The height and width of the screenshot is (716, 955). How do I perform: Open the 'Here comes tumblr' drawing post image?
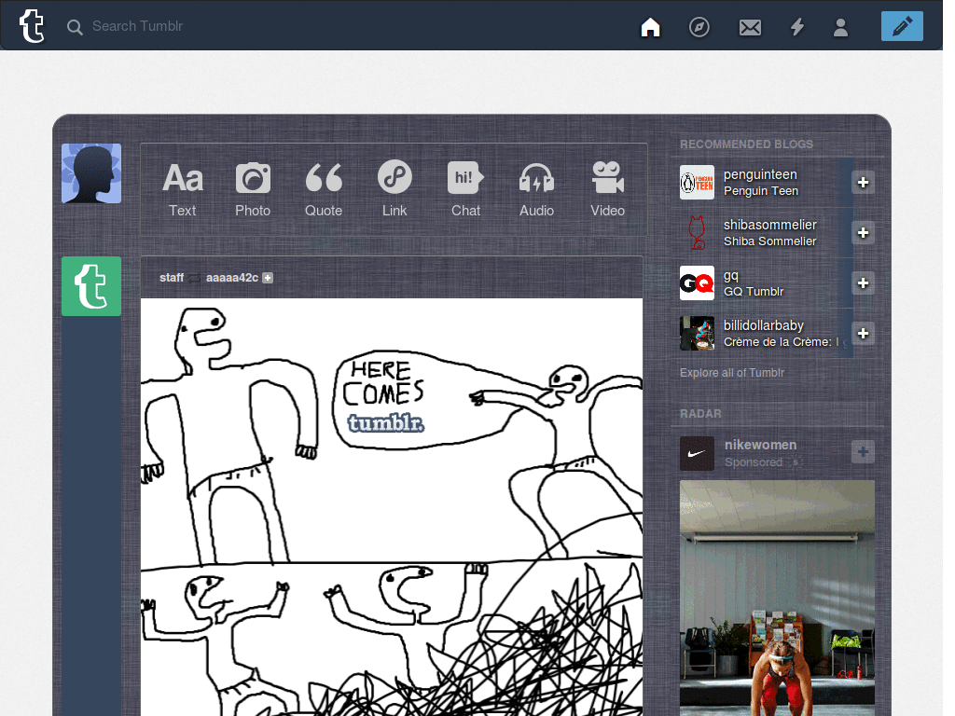(392, 507)
